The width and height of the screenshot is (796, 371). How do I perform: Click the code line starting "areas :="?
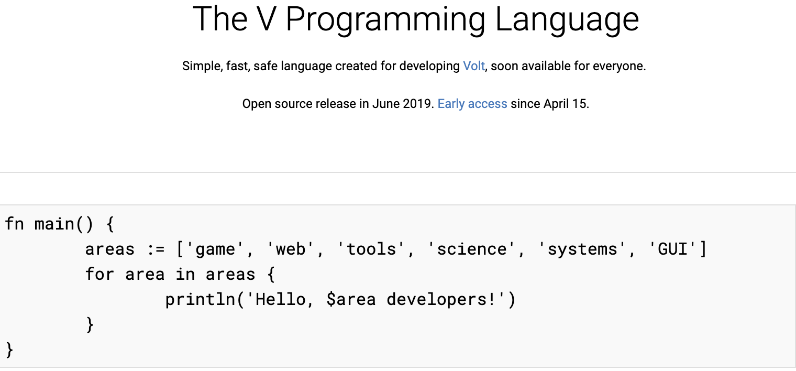396,249
